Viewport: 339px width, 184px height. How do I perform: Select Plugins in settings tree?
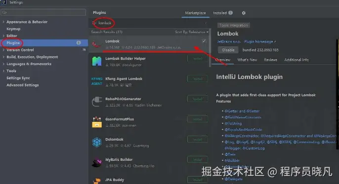coord(44,43)
